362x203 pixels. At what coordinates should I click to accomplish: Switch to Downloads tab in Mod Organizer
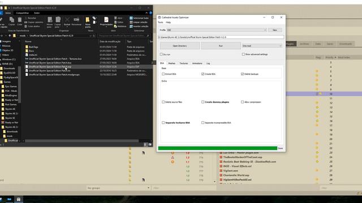[345, 44]
